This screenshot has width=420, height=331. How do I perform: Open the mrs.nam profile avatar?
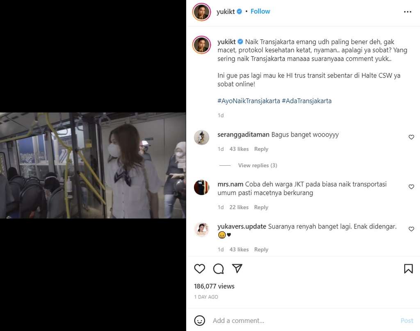tap(201, 187)
